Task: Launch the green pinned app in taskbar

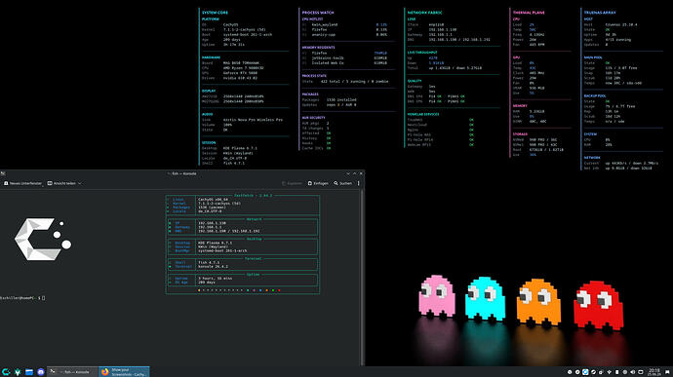Action: [18, 372]
